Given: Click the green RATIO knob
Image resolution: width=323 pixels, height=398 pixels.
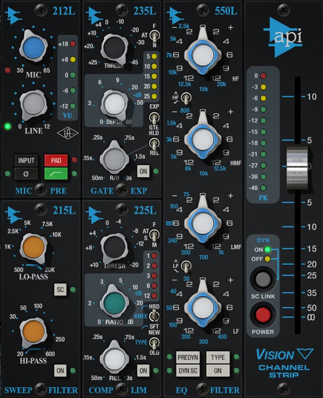Looking at the screenshot, I should click(114, 303).
